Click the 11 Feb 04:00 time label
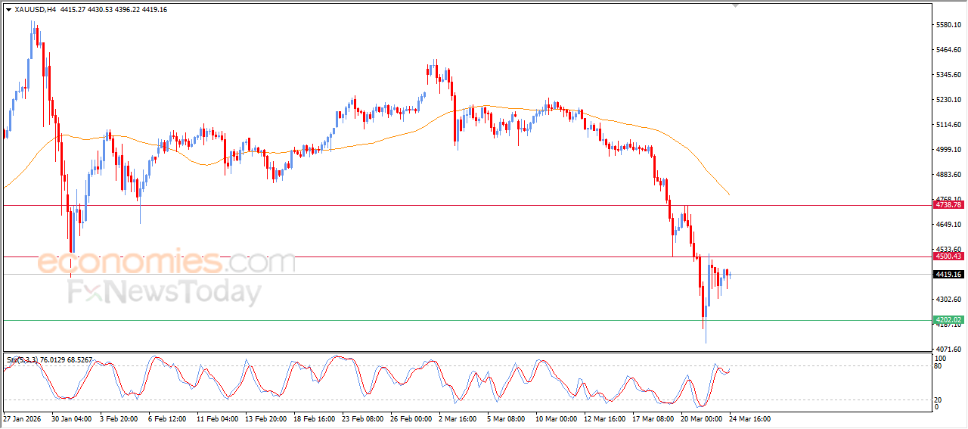Image resolution: width=968 pixels, height=429 pixels. pos(218,418)
